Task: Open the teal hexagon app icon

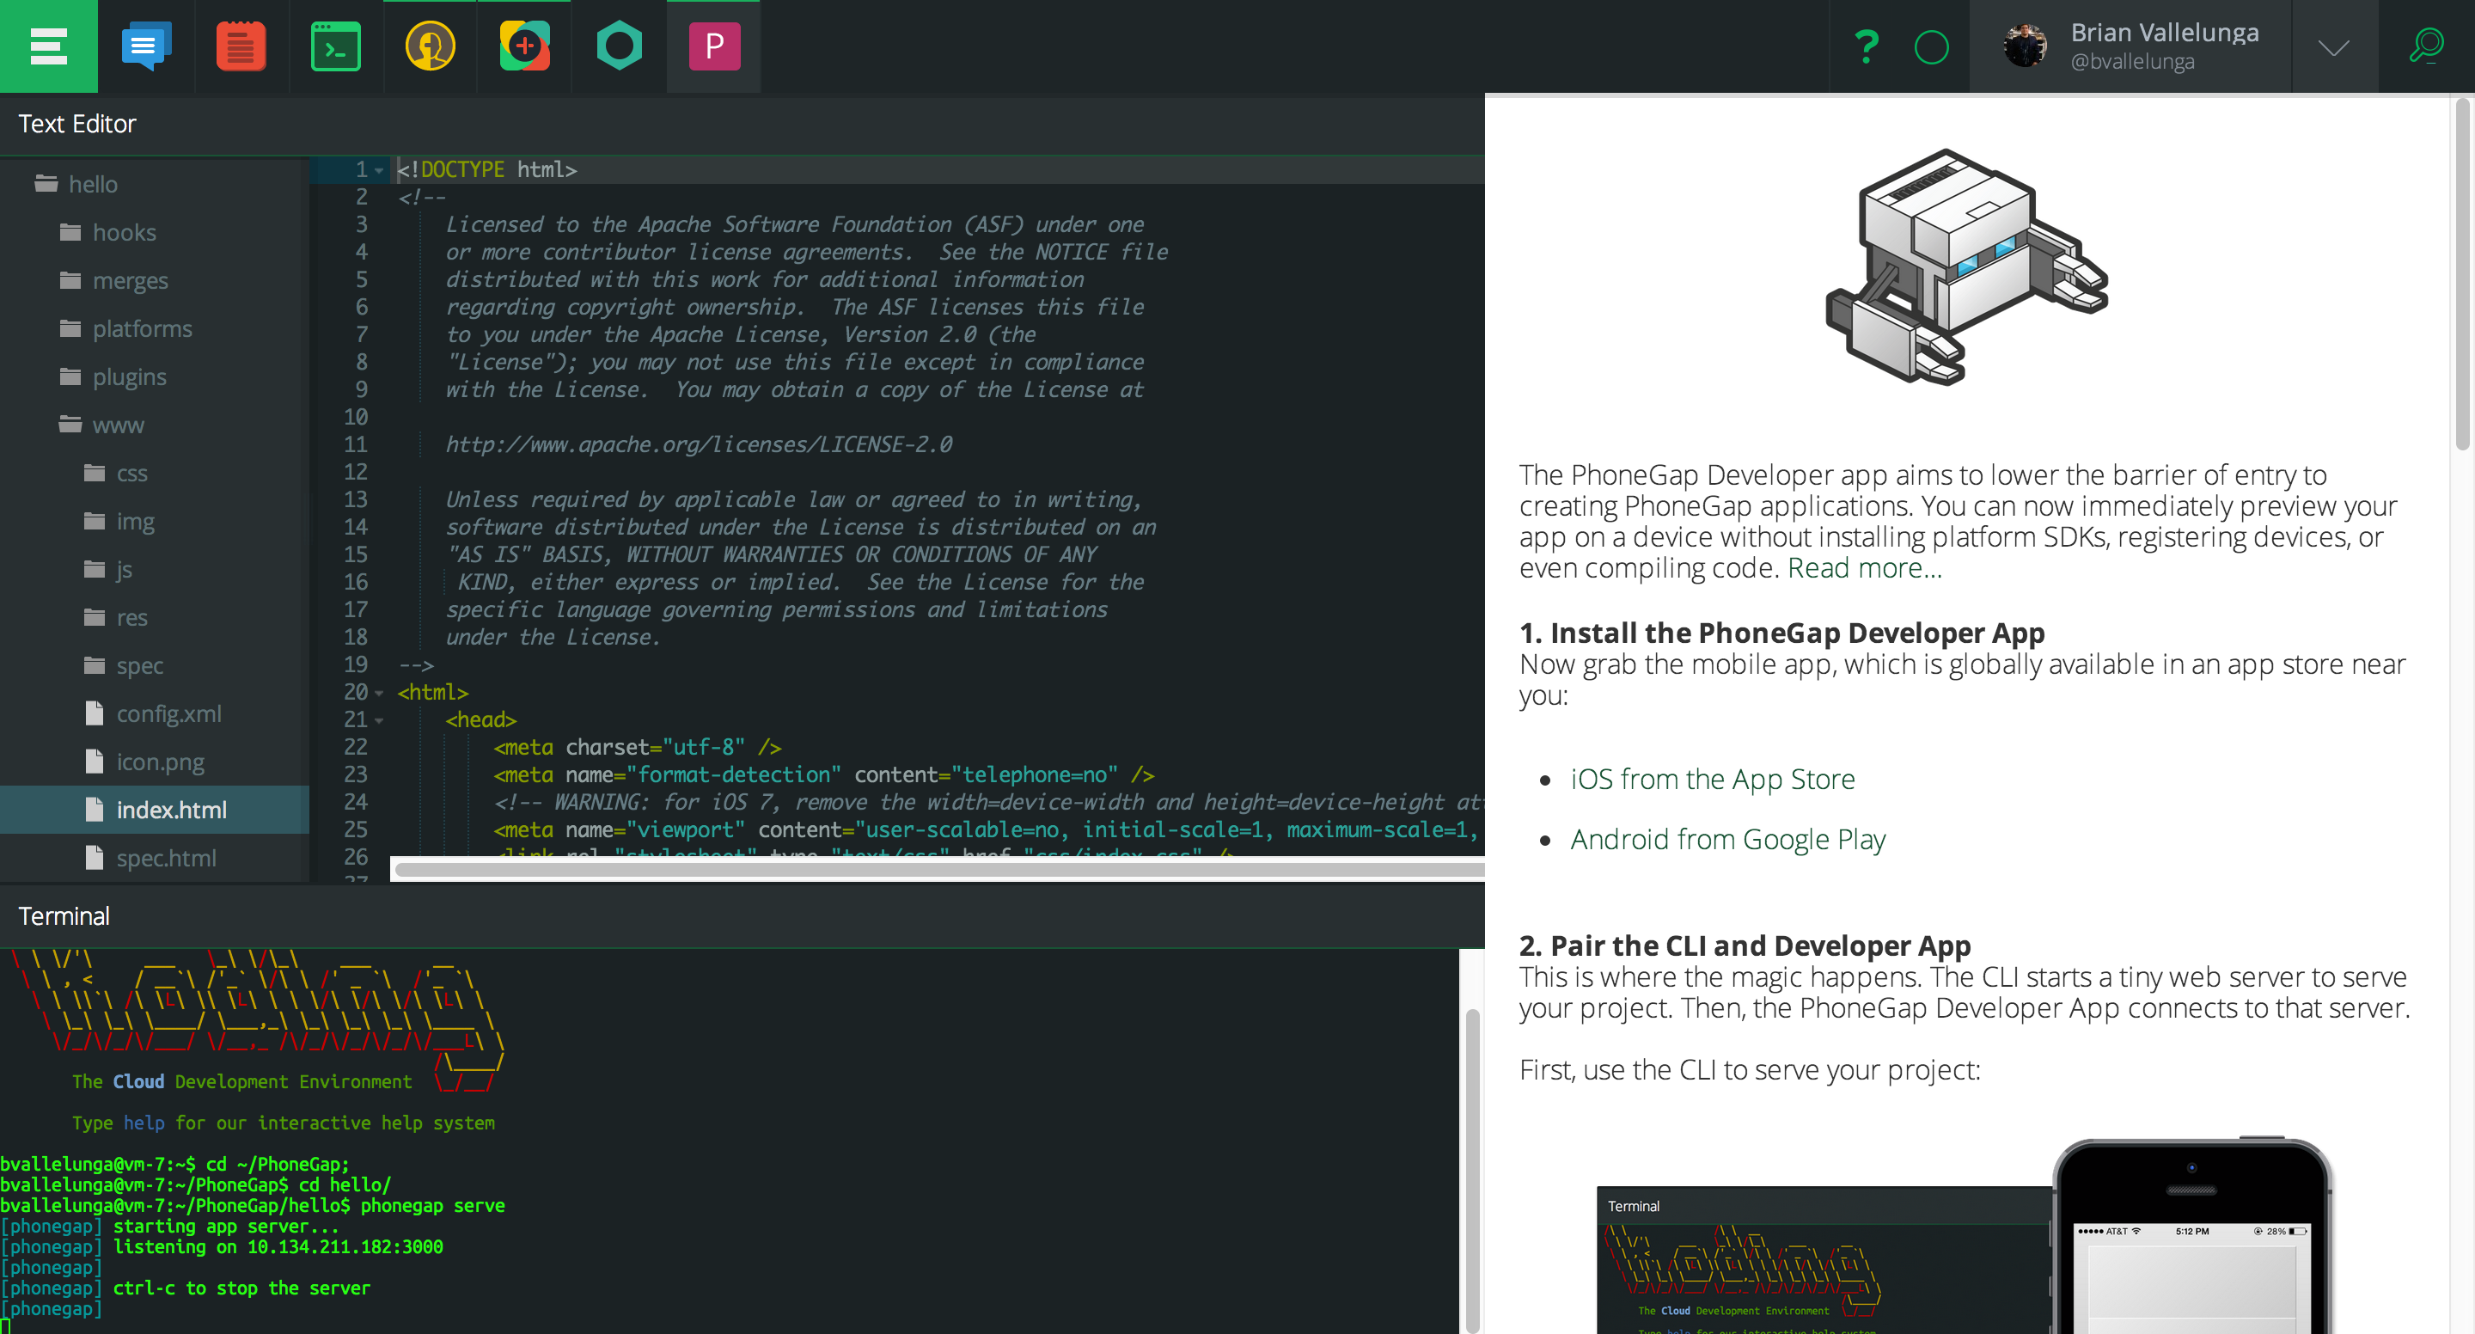Action: [619, 46]
